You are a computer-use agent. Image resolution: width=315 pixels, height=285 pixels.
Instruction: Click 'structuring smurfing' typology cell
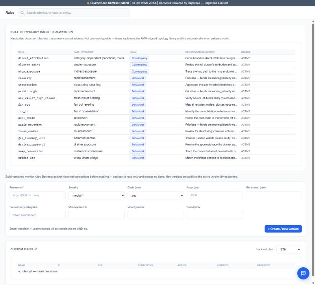coord(87,85)
